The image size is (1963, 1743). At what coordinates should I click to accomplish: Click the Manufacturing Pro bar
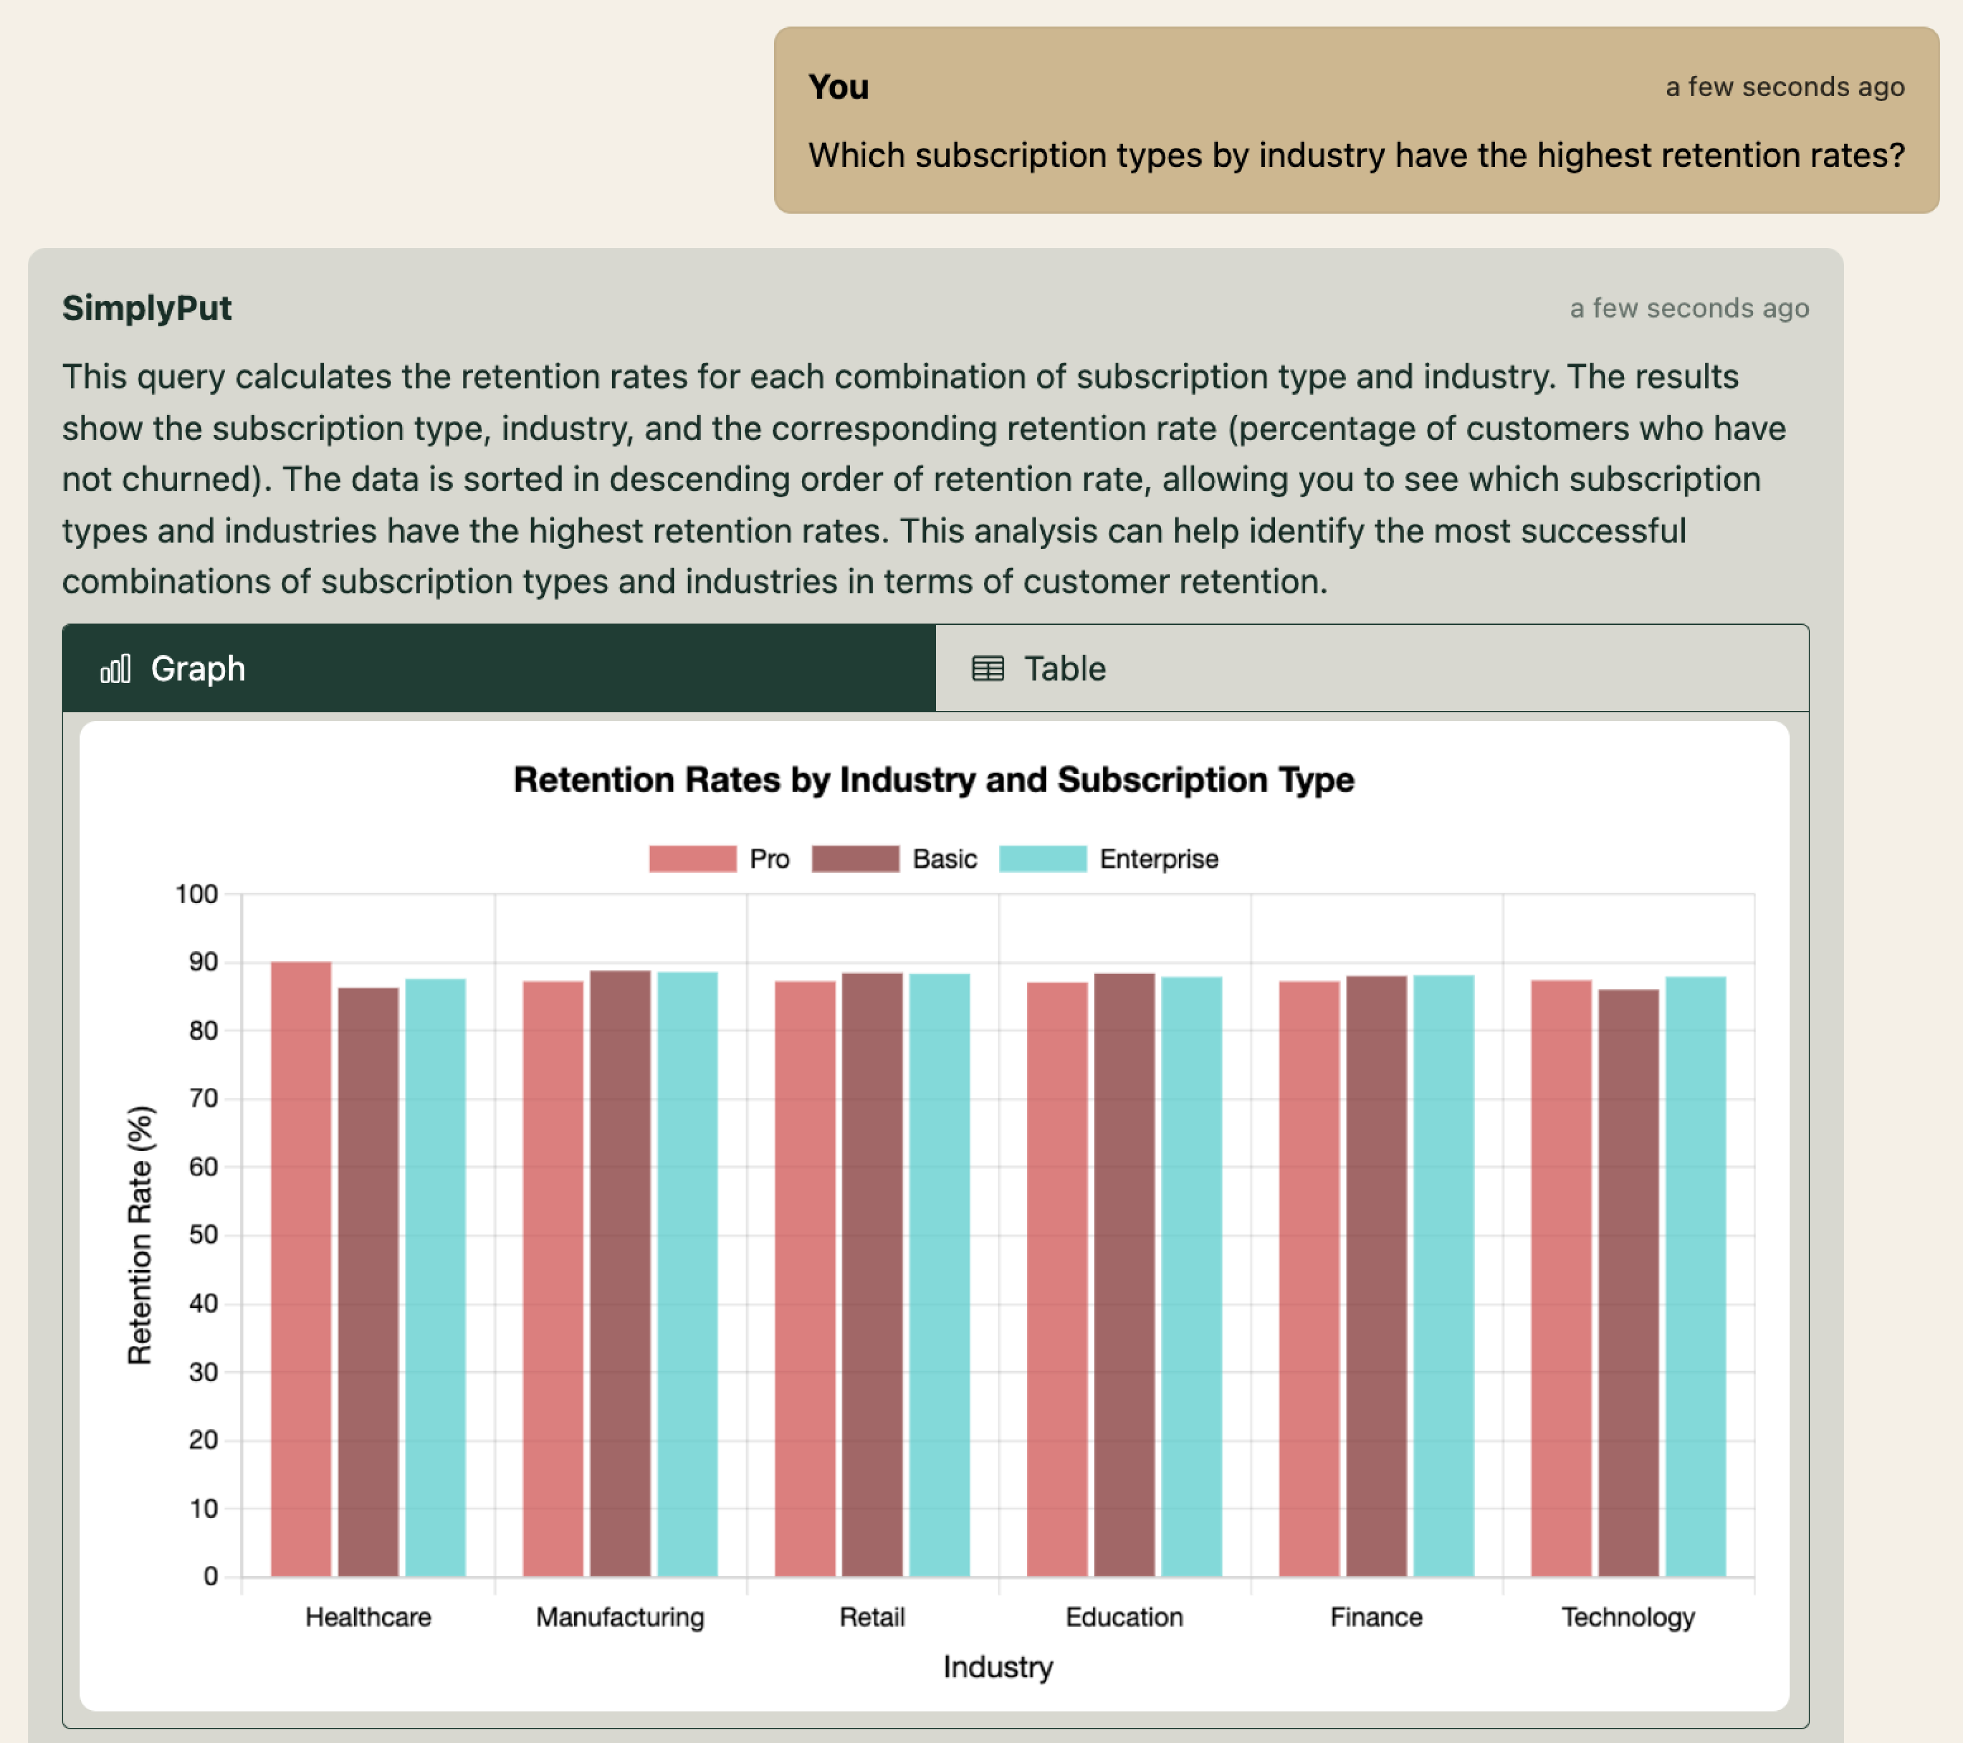coord(553,1278)
